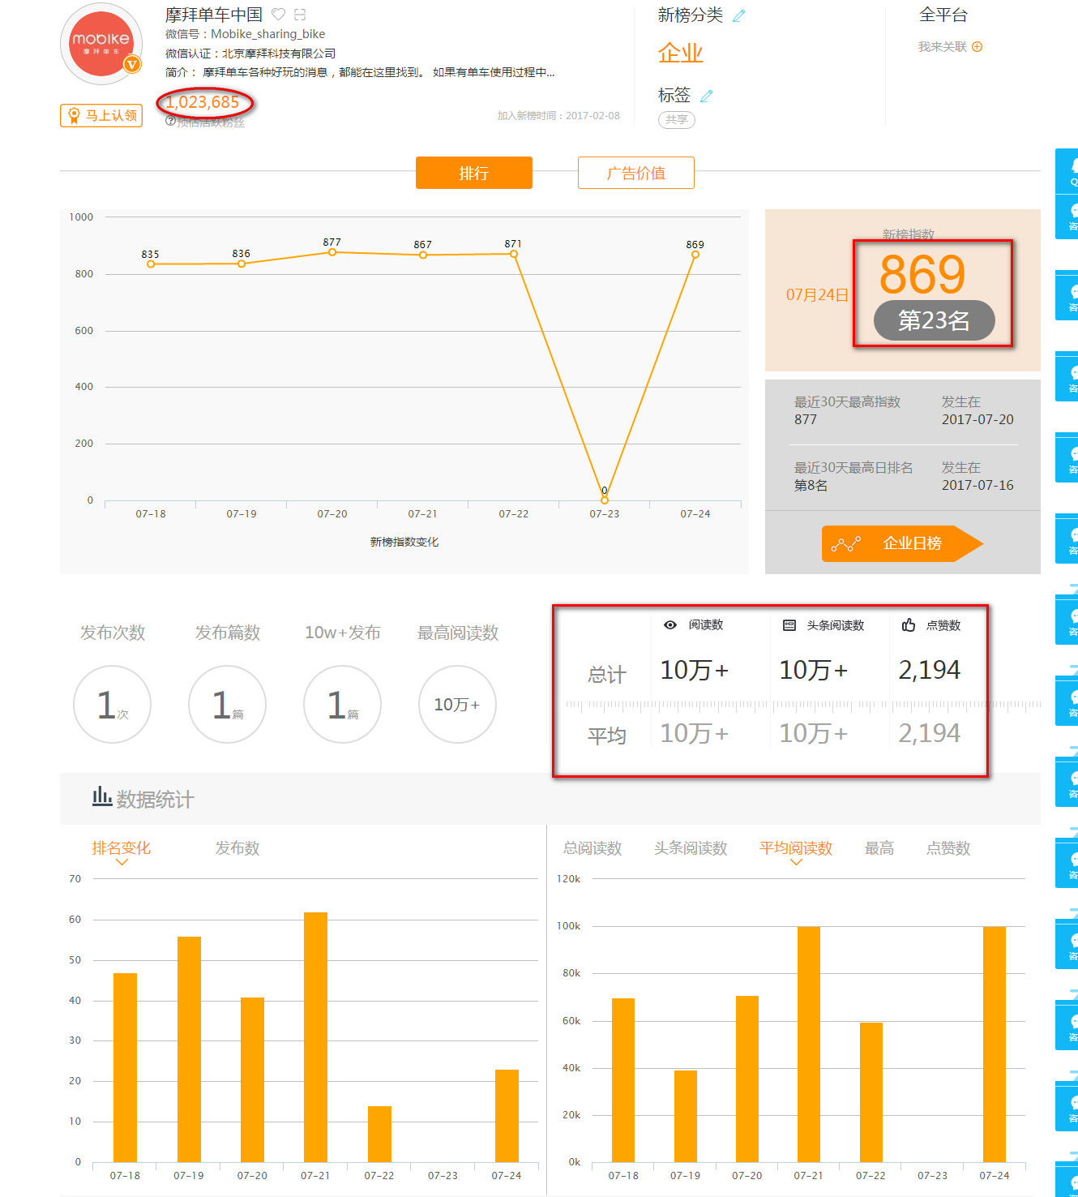Click the plus icon next to 我来关联

[977, 46]
